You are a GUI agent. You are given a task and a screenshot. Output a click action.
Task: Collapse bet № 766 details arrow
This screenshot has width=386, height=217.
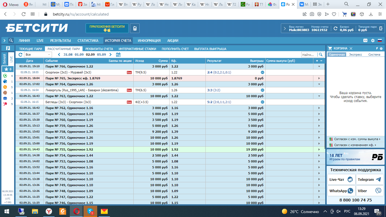pos(319,66)
